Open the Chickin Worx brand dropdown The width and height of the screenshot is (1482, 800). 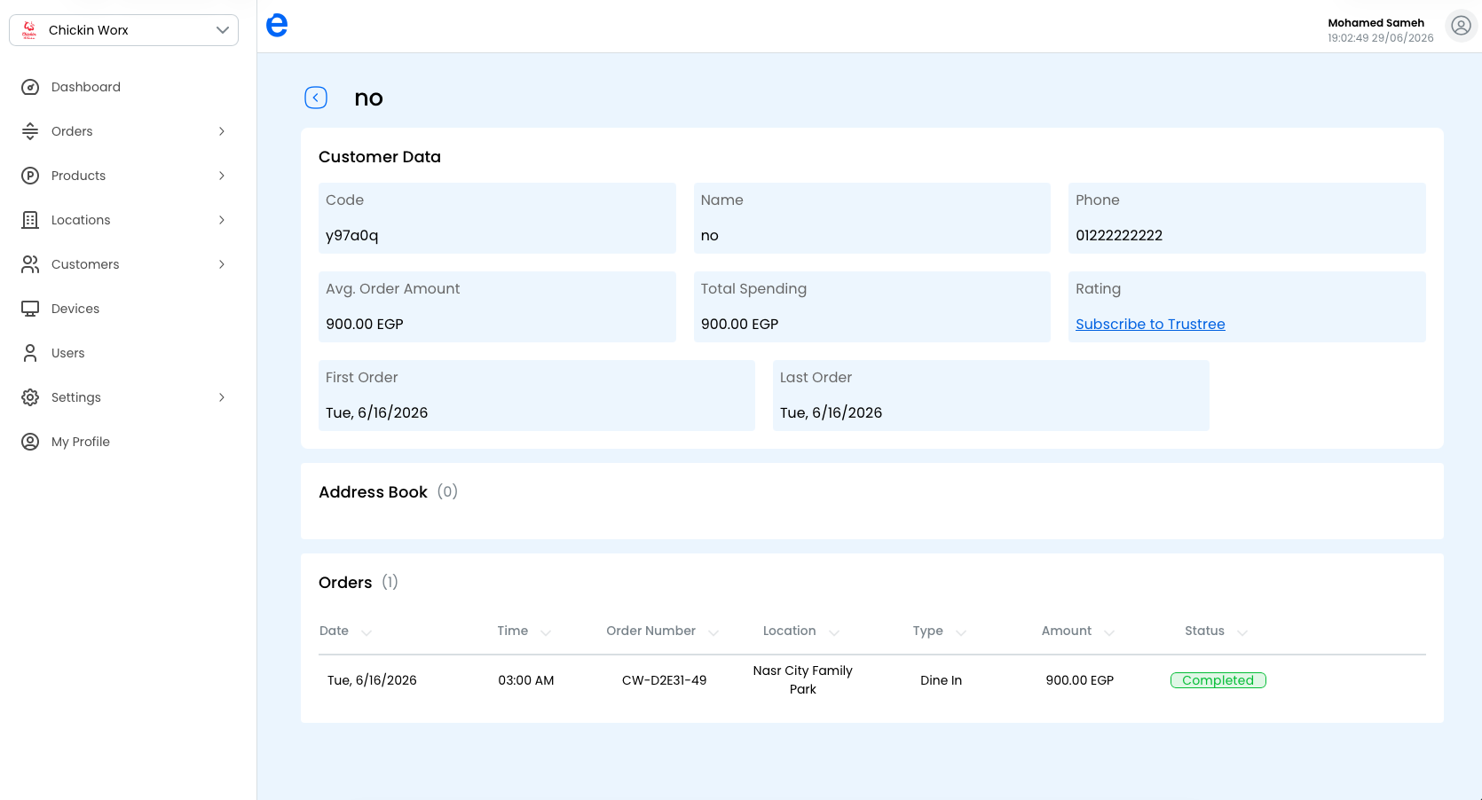123,30
